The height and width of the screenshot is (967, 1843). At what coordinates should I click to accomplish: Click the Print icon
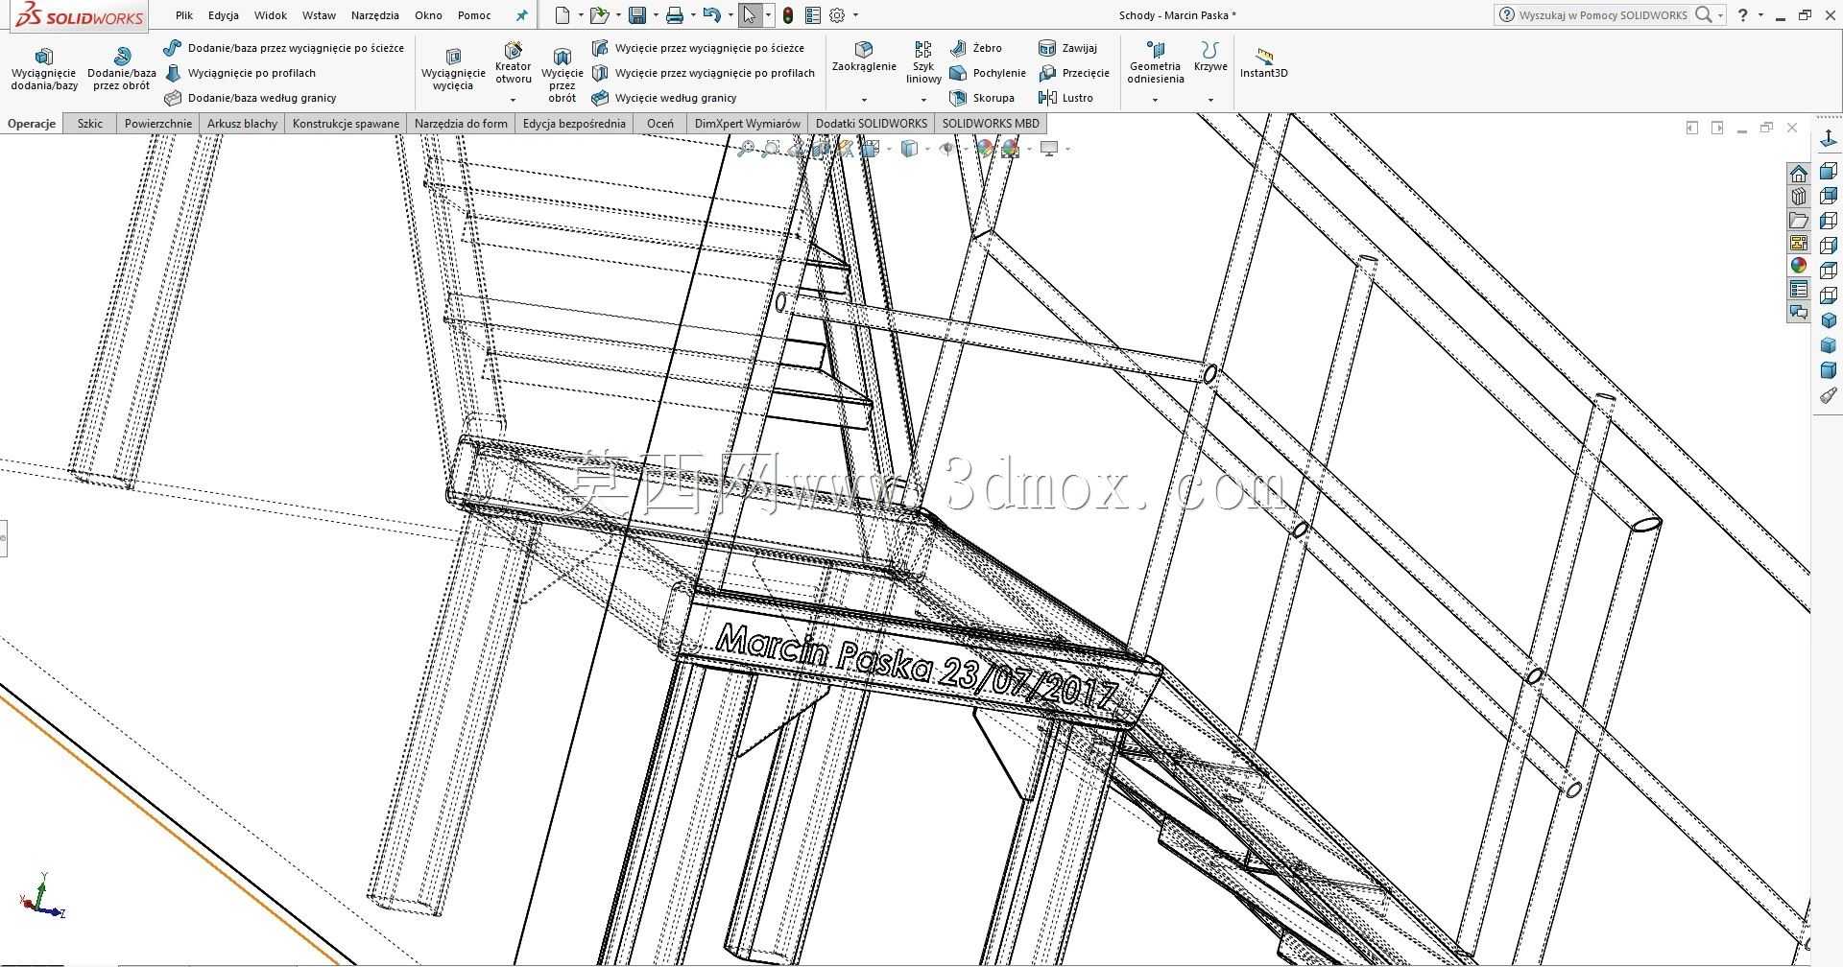(x=675, y=15)
